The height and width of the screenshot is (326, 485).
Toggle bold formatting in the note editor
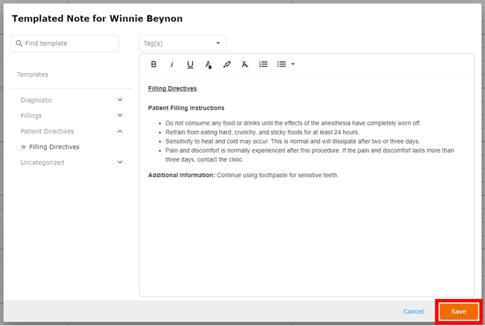153,64
